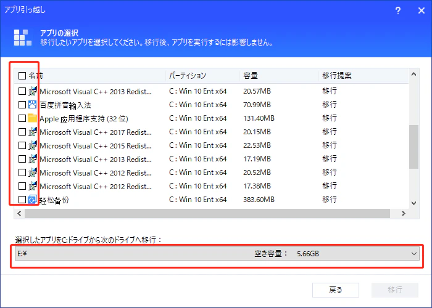Image resolution: width=432 pixels, height=308 pixels.
Task: Click the 17.19MB size value
Action: tap(257, 159)
